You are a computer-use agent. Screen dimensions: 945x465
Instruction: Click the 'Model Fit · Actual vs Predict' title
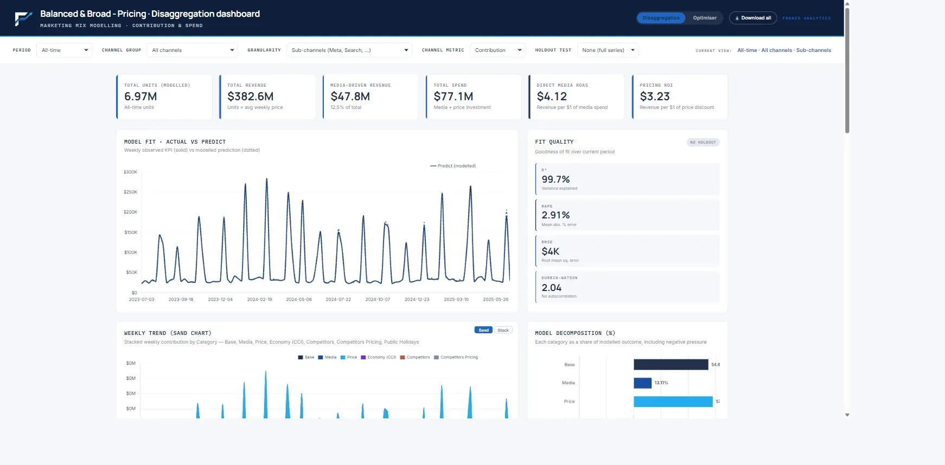point(175,142)
